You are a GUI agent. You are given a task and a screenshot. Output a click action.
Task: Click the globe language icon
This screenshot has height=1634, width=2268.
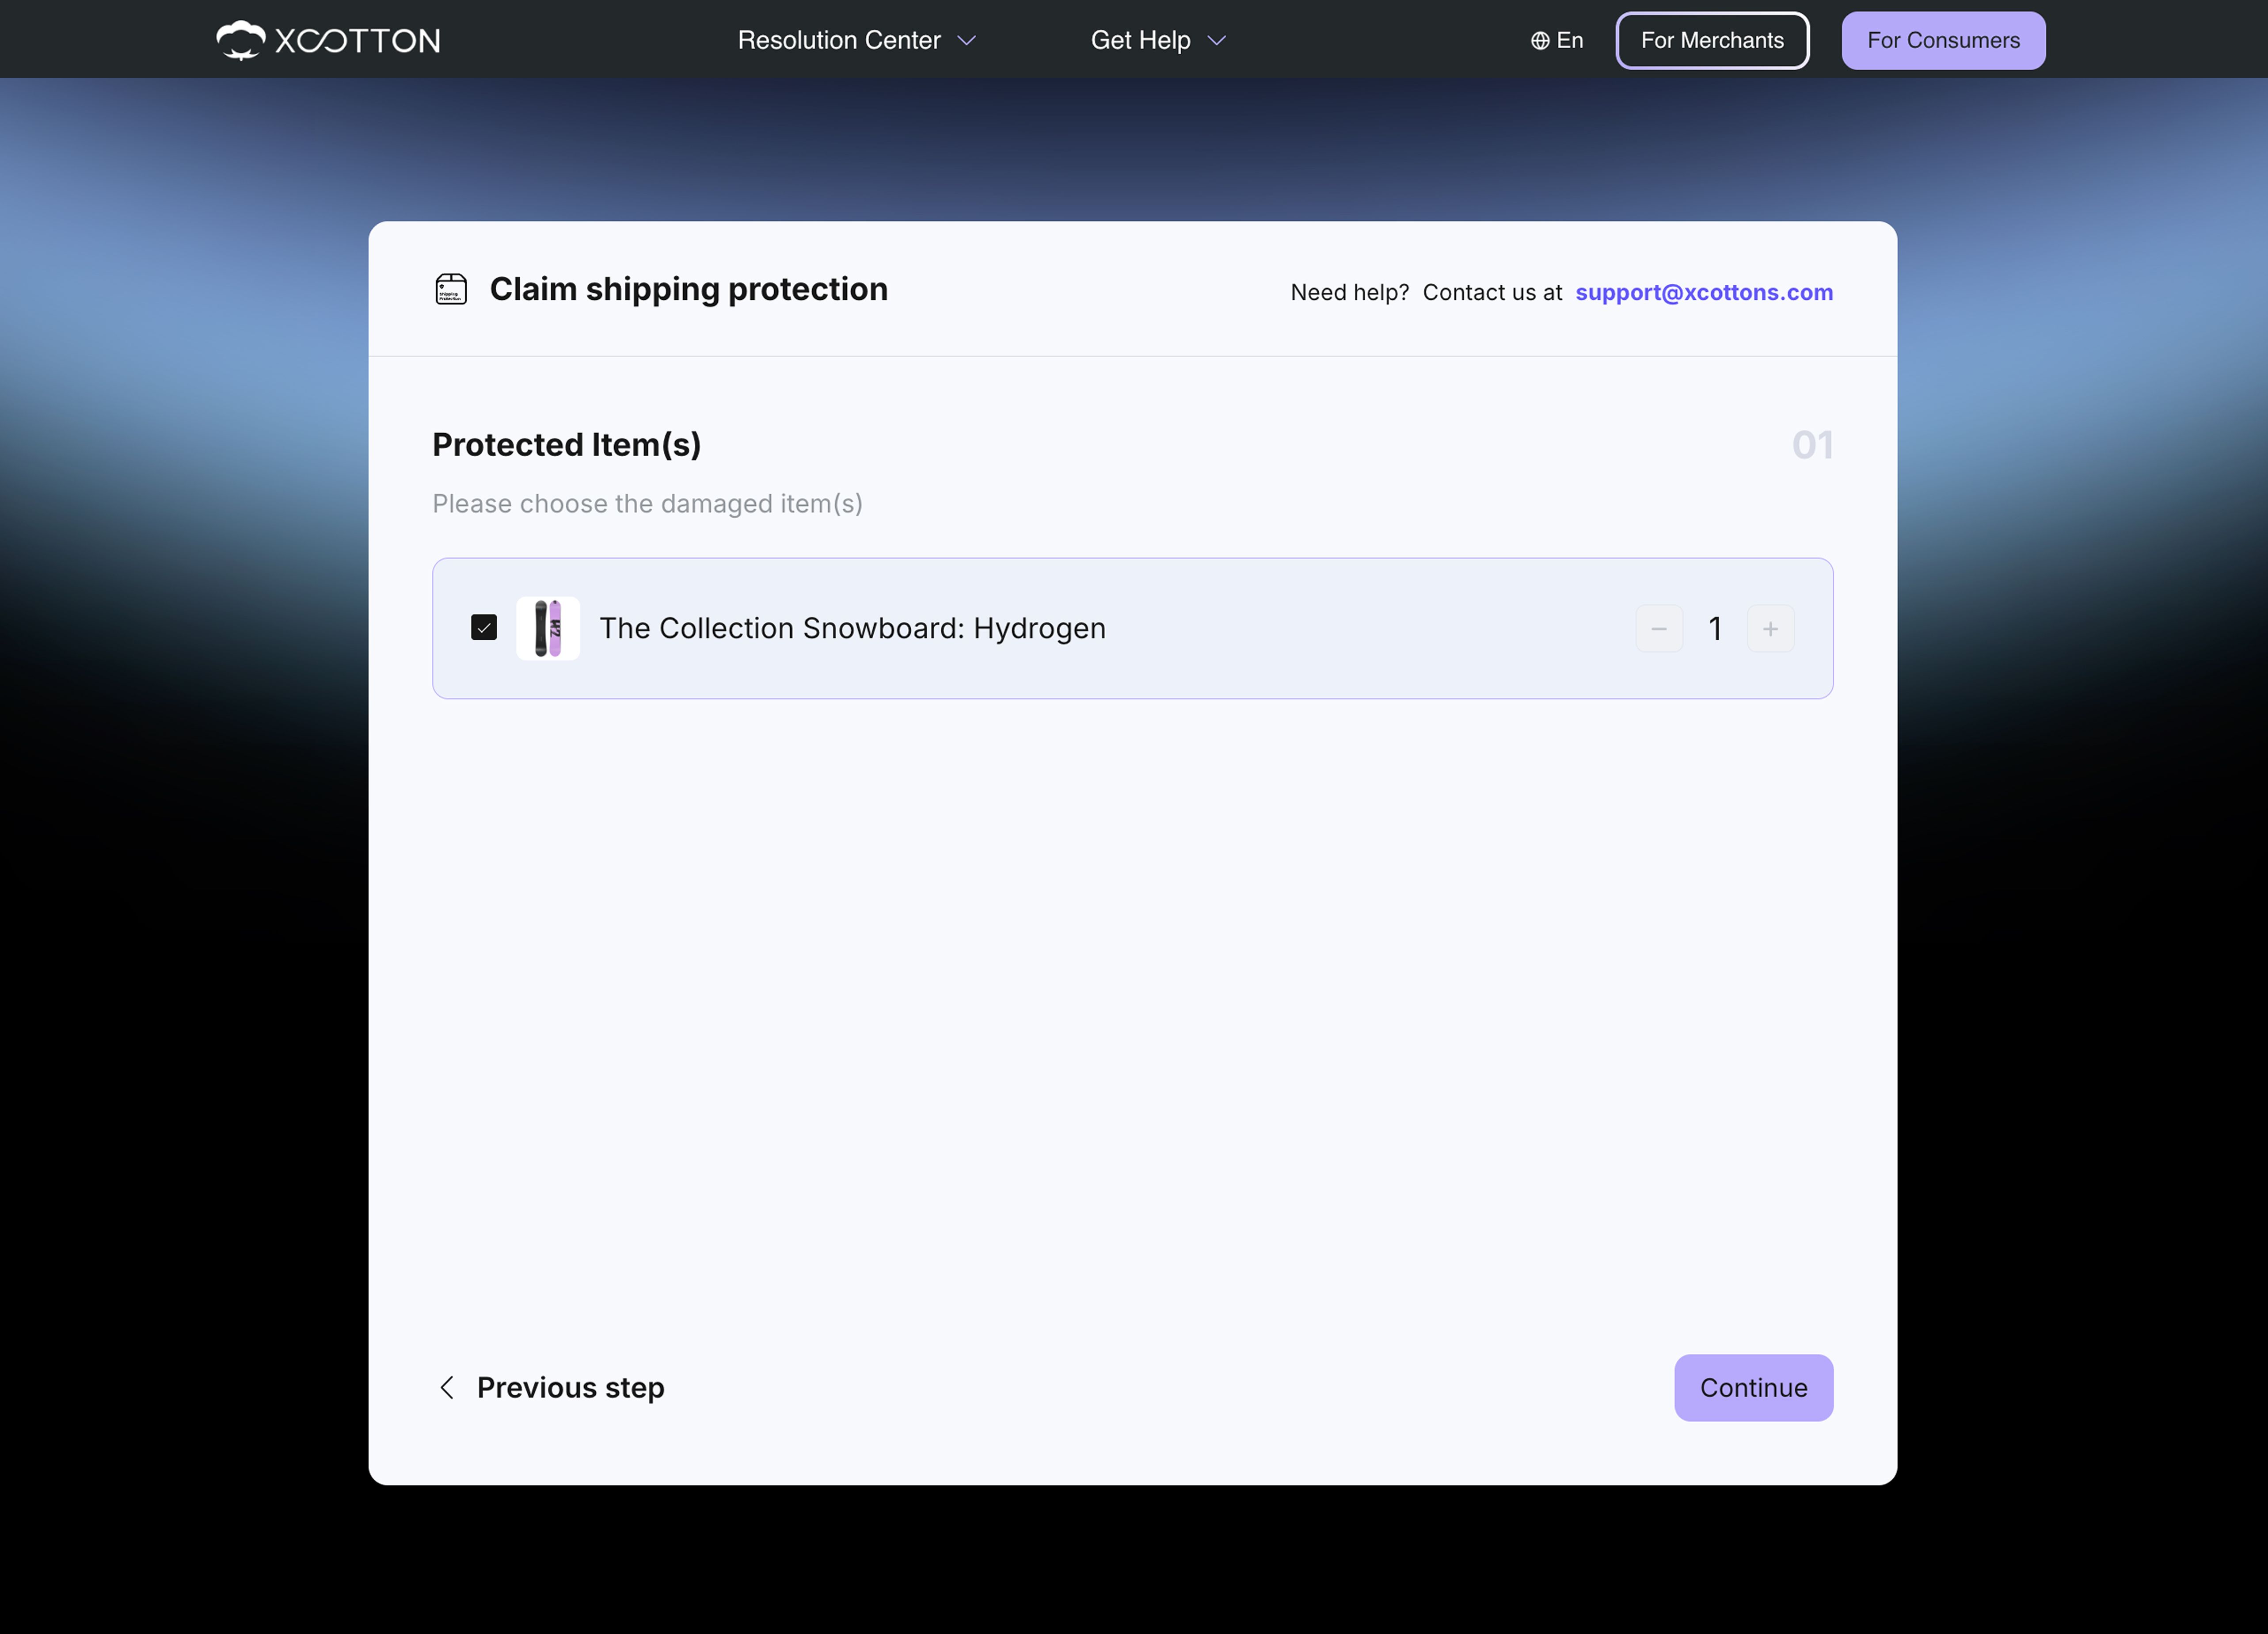(1540, 41)
